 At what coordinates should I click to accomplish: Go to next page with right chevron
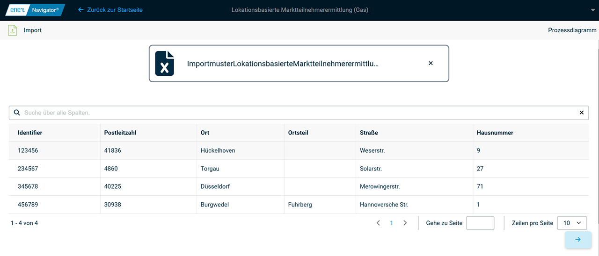[405, 223]
